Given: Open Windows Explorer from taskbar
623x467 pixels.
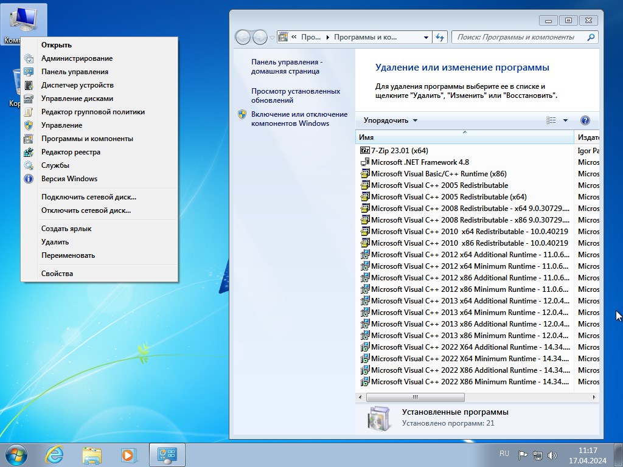Looking at the screenshot, I should click(x=92, y=455).
